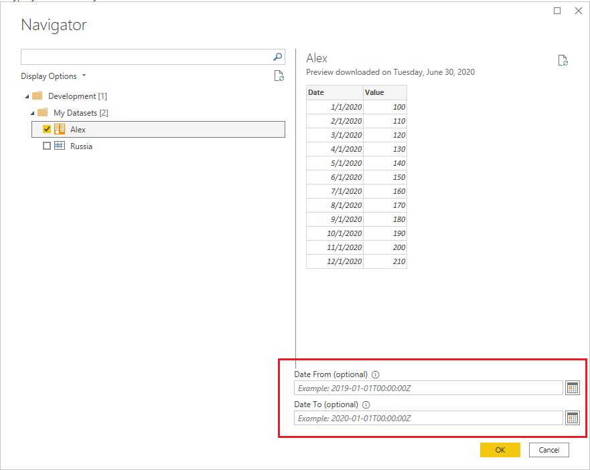
Task: Select the value cell 150
Action: point(385,177)
